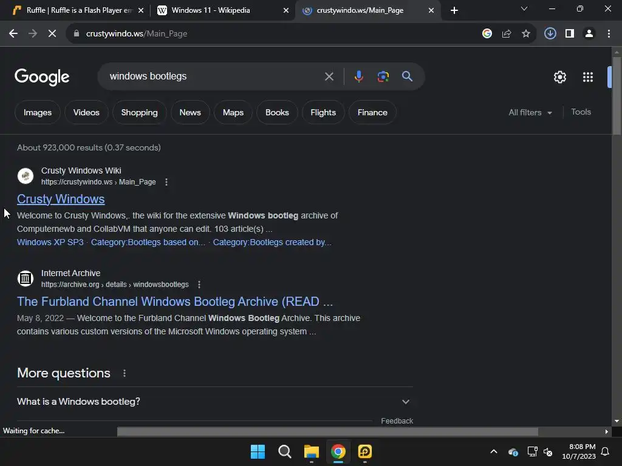Open the Windows XP SP3 sitelink

click(50, 242)
